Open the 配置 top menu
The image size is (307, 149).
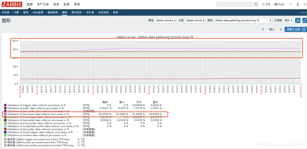(x=67, y=4)
